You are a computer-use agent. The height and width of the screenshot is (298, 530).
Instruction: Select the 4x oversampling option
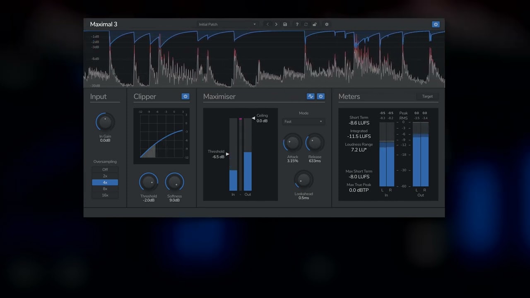(105, 183)
